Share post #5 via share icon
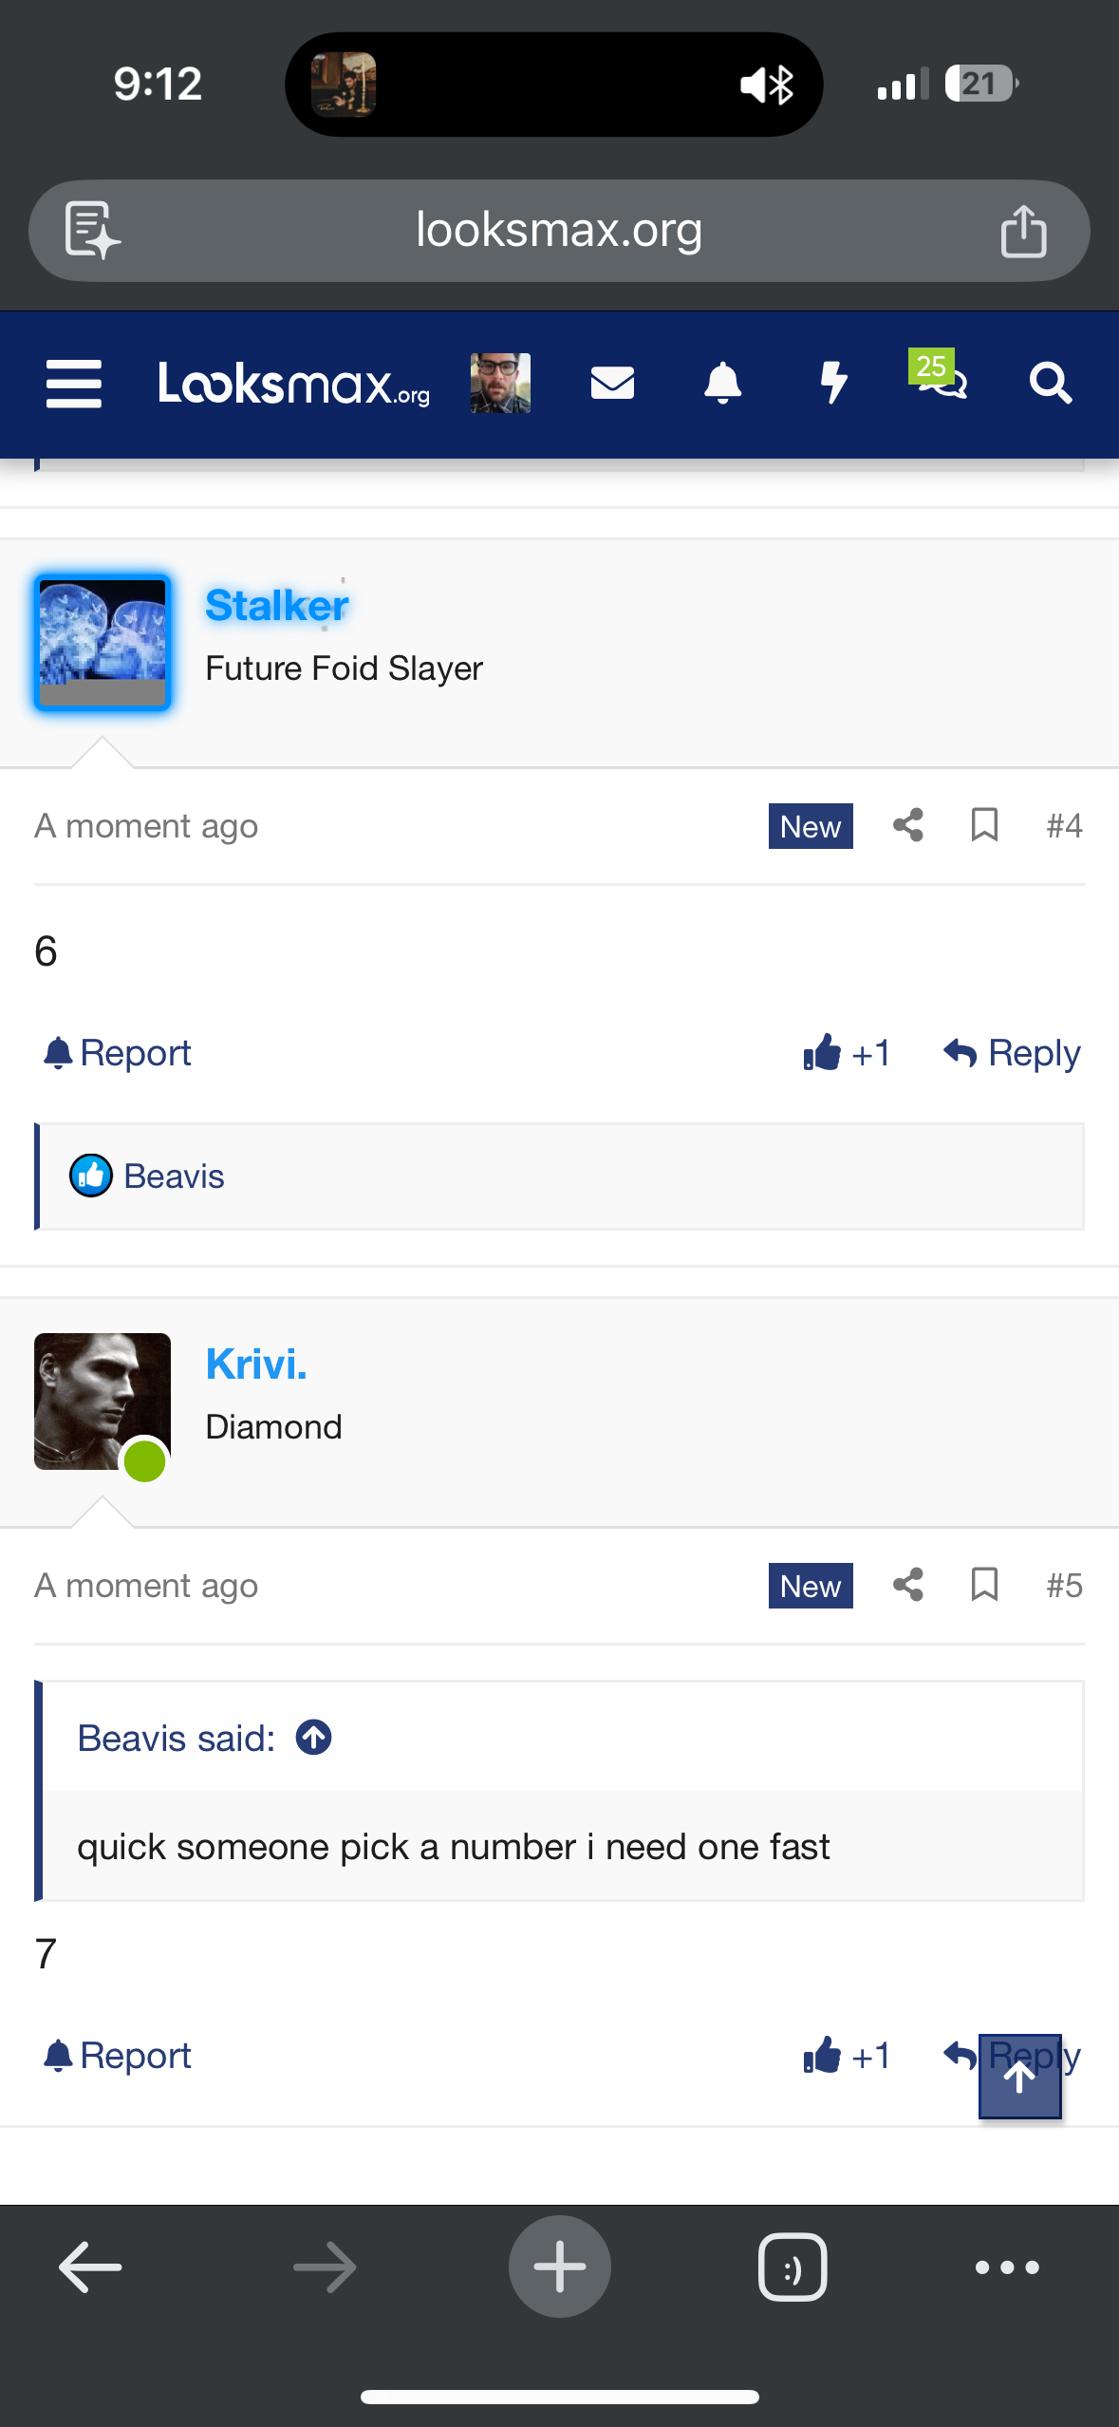Viewport: 1119px width, 2427px height. click(908, 1585)
